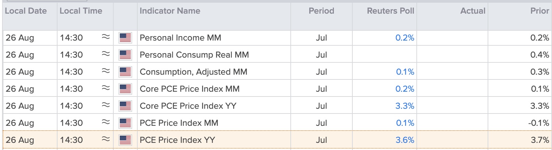Select the Personal Consump Real MM indicator name

tap(194, 55)
